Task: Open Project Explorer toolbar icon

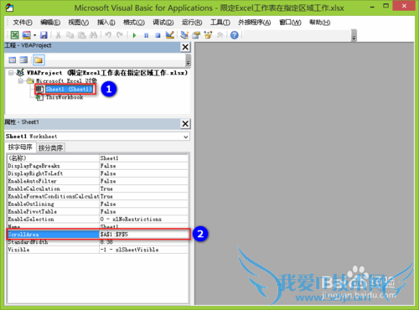Action: (x=184, y=35)
